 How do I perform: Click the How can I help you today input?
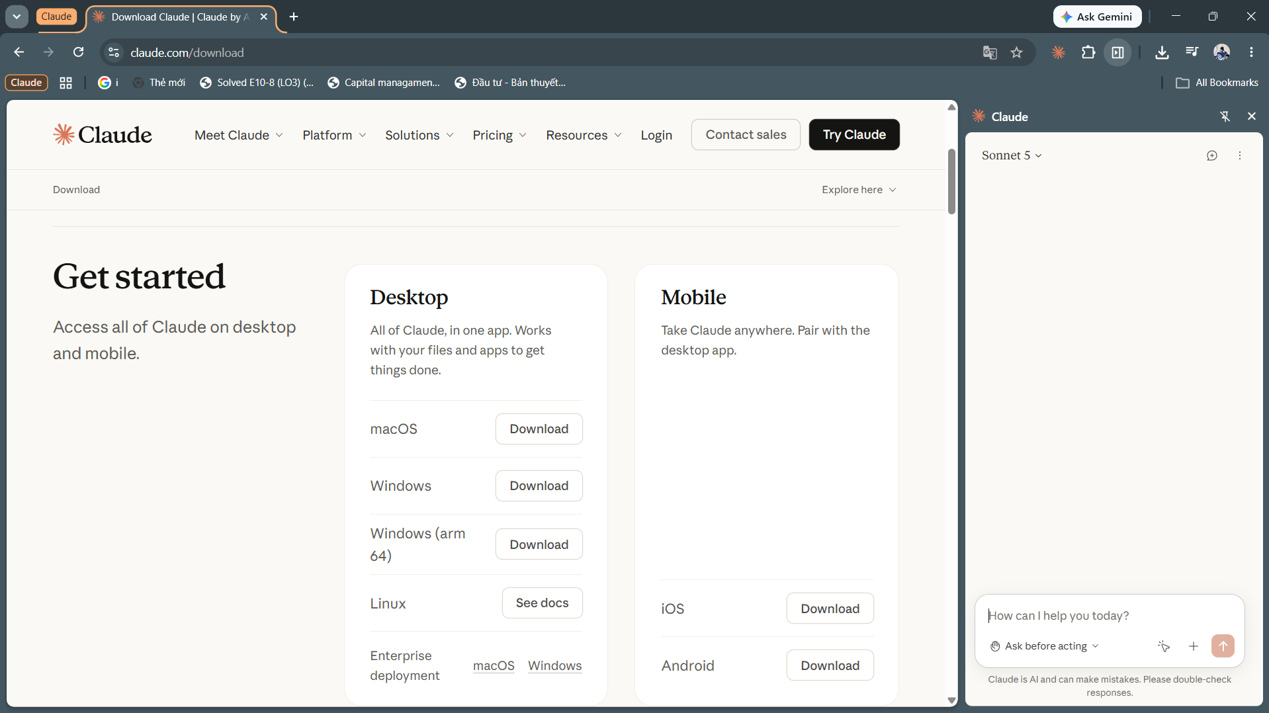(x=1109, y=616)
